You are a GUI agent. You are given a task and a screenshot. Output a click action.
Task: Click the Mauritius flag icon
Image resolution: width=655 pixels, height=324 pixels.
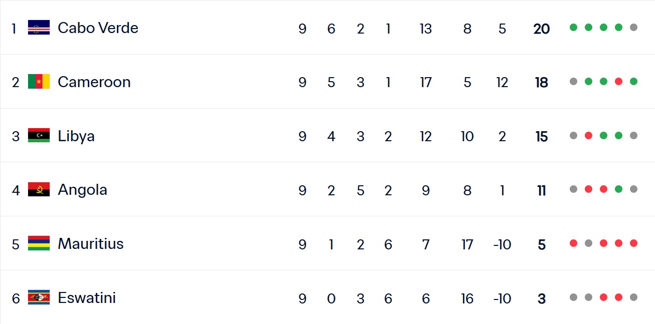[x=39, y=244]
